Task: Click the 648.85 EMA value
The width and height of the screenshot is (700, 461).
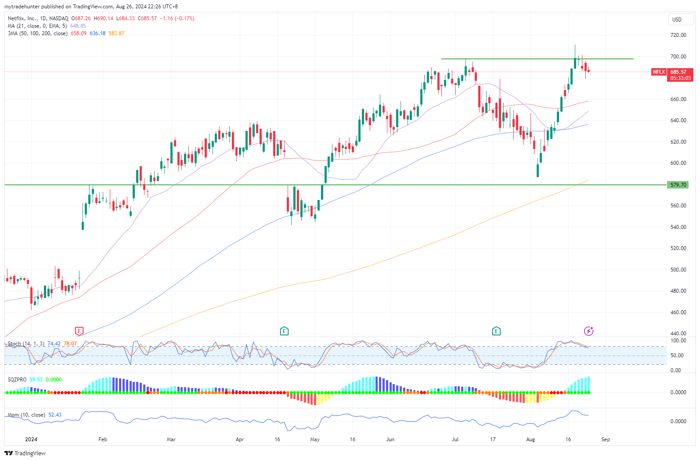Action: pyautogui.click(x=78, y=26)
